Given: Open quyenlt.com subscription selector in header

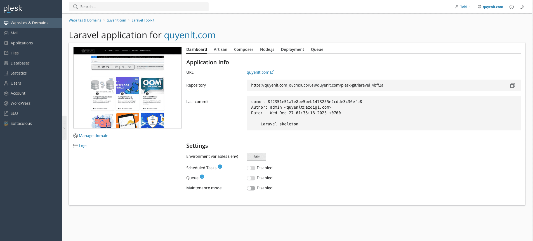Looking at the screenshot, I should tap(490, 7).
